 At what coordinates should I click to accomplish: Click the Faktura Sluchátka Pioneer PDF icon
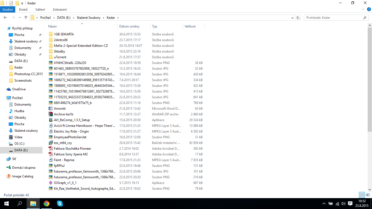click(x=50, y=149)
